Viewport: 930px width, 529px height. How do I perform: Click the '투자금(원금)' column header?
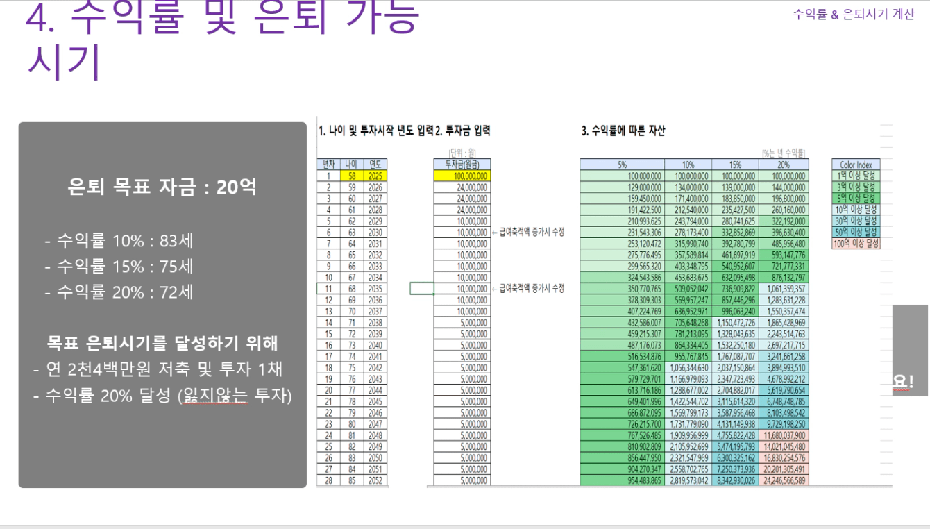[x=462, y=165]
